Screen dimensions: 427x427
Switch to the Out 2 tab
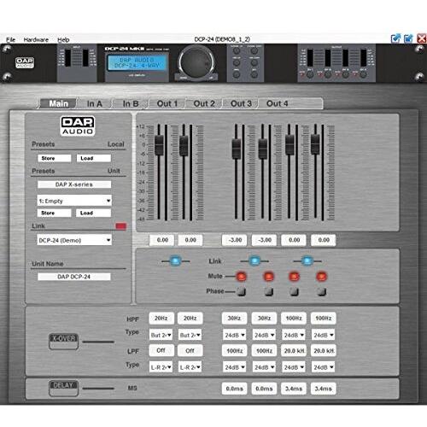pyautogui.click(x=204, y=103)
